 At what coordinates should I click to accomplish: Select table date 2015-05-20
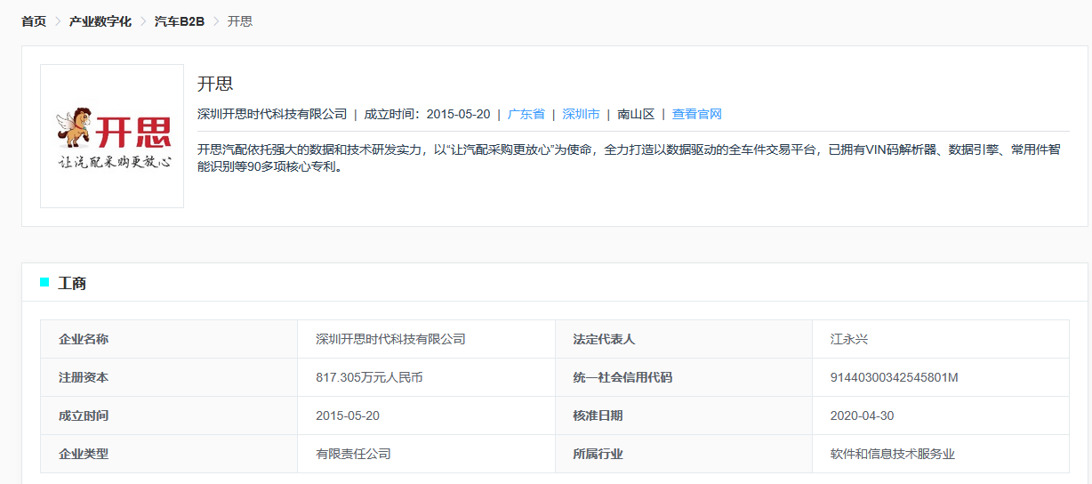point(348,415)
